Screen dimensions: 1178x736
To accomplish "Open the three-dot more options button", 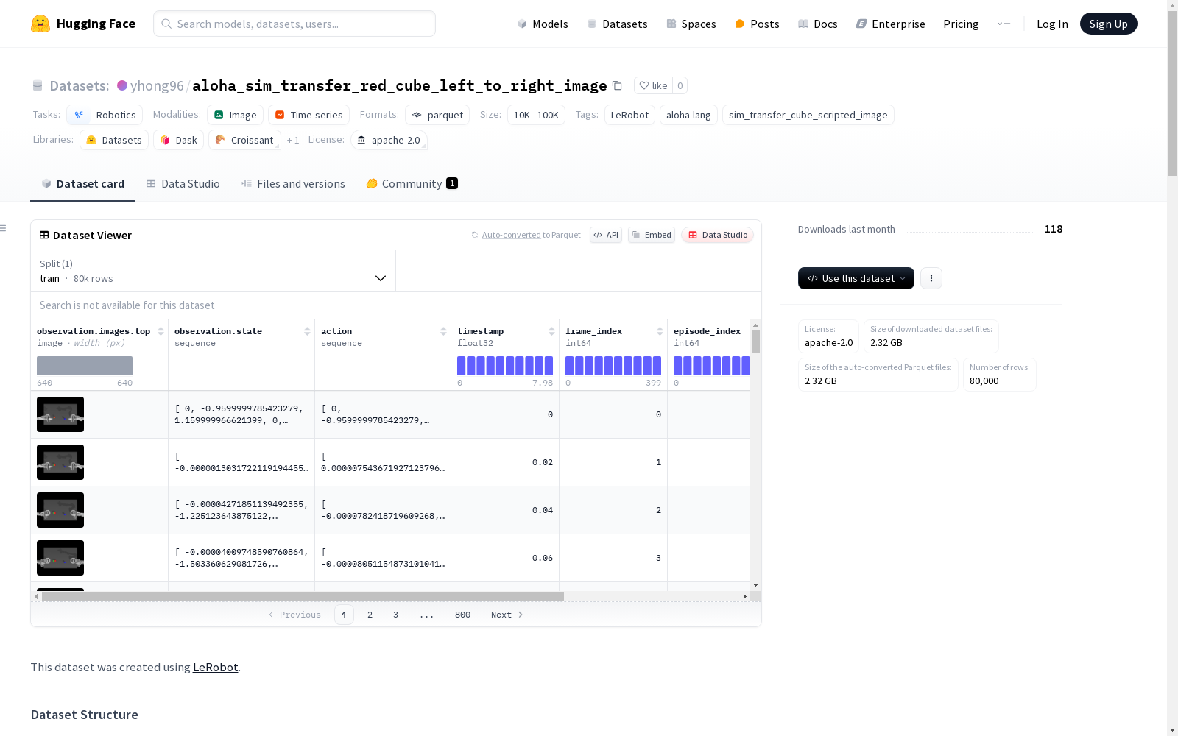I will [x=931, y=278].
